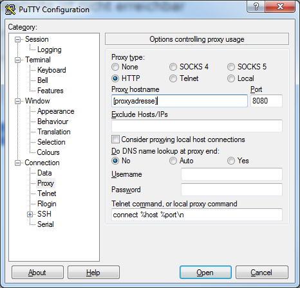The height and width of the screenshot is (288, 300).
Task: Click the Help button
Action: click(x=93, y=273)
